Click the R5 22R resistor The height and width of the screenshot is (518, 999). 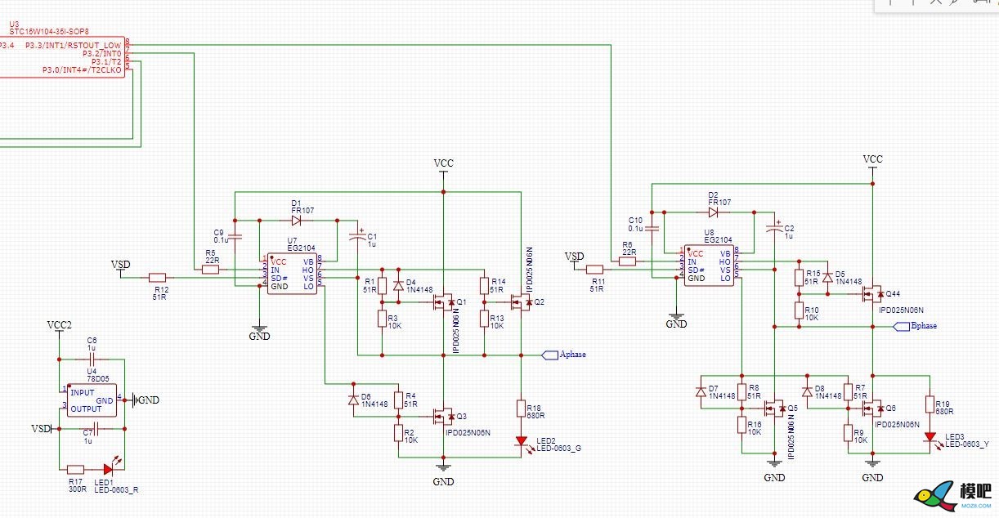tap(211, 269)
